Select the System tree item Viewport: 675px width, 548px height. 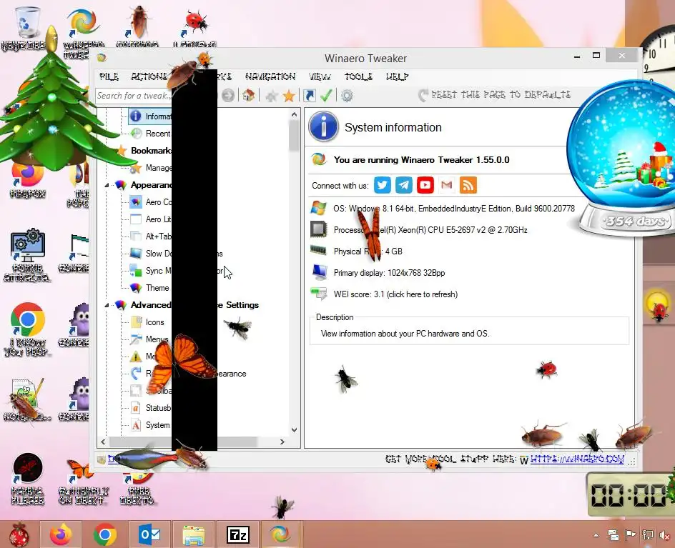coord(157,425)
